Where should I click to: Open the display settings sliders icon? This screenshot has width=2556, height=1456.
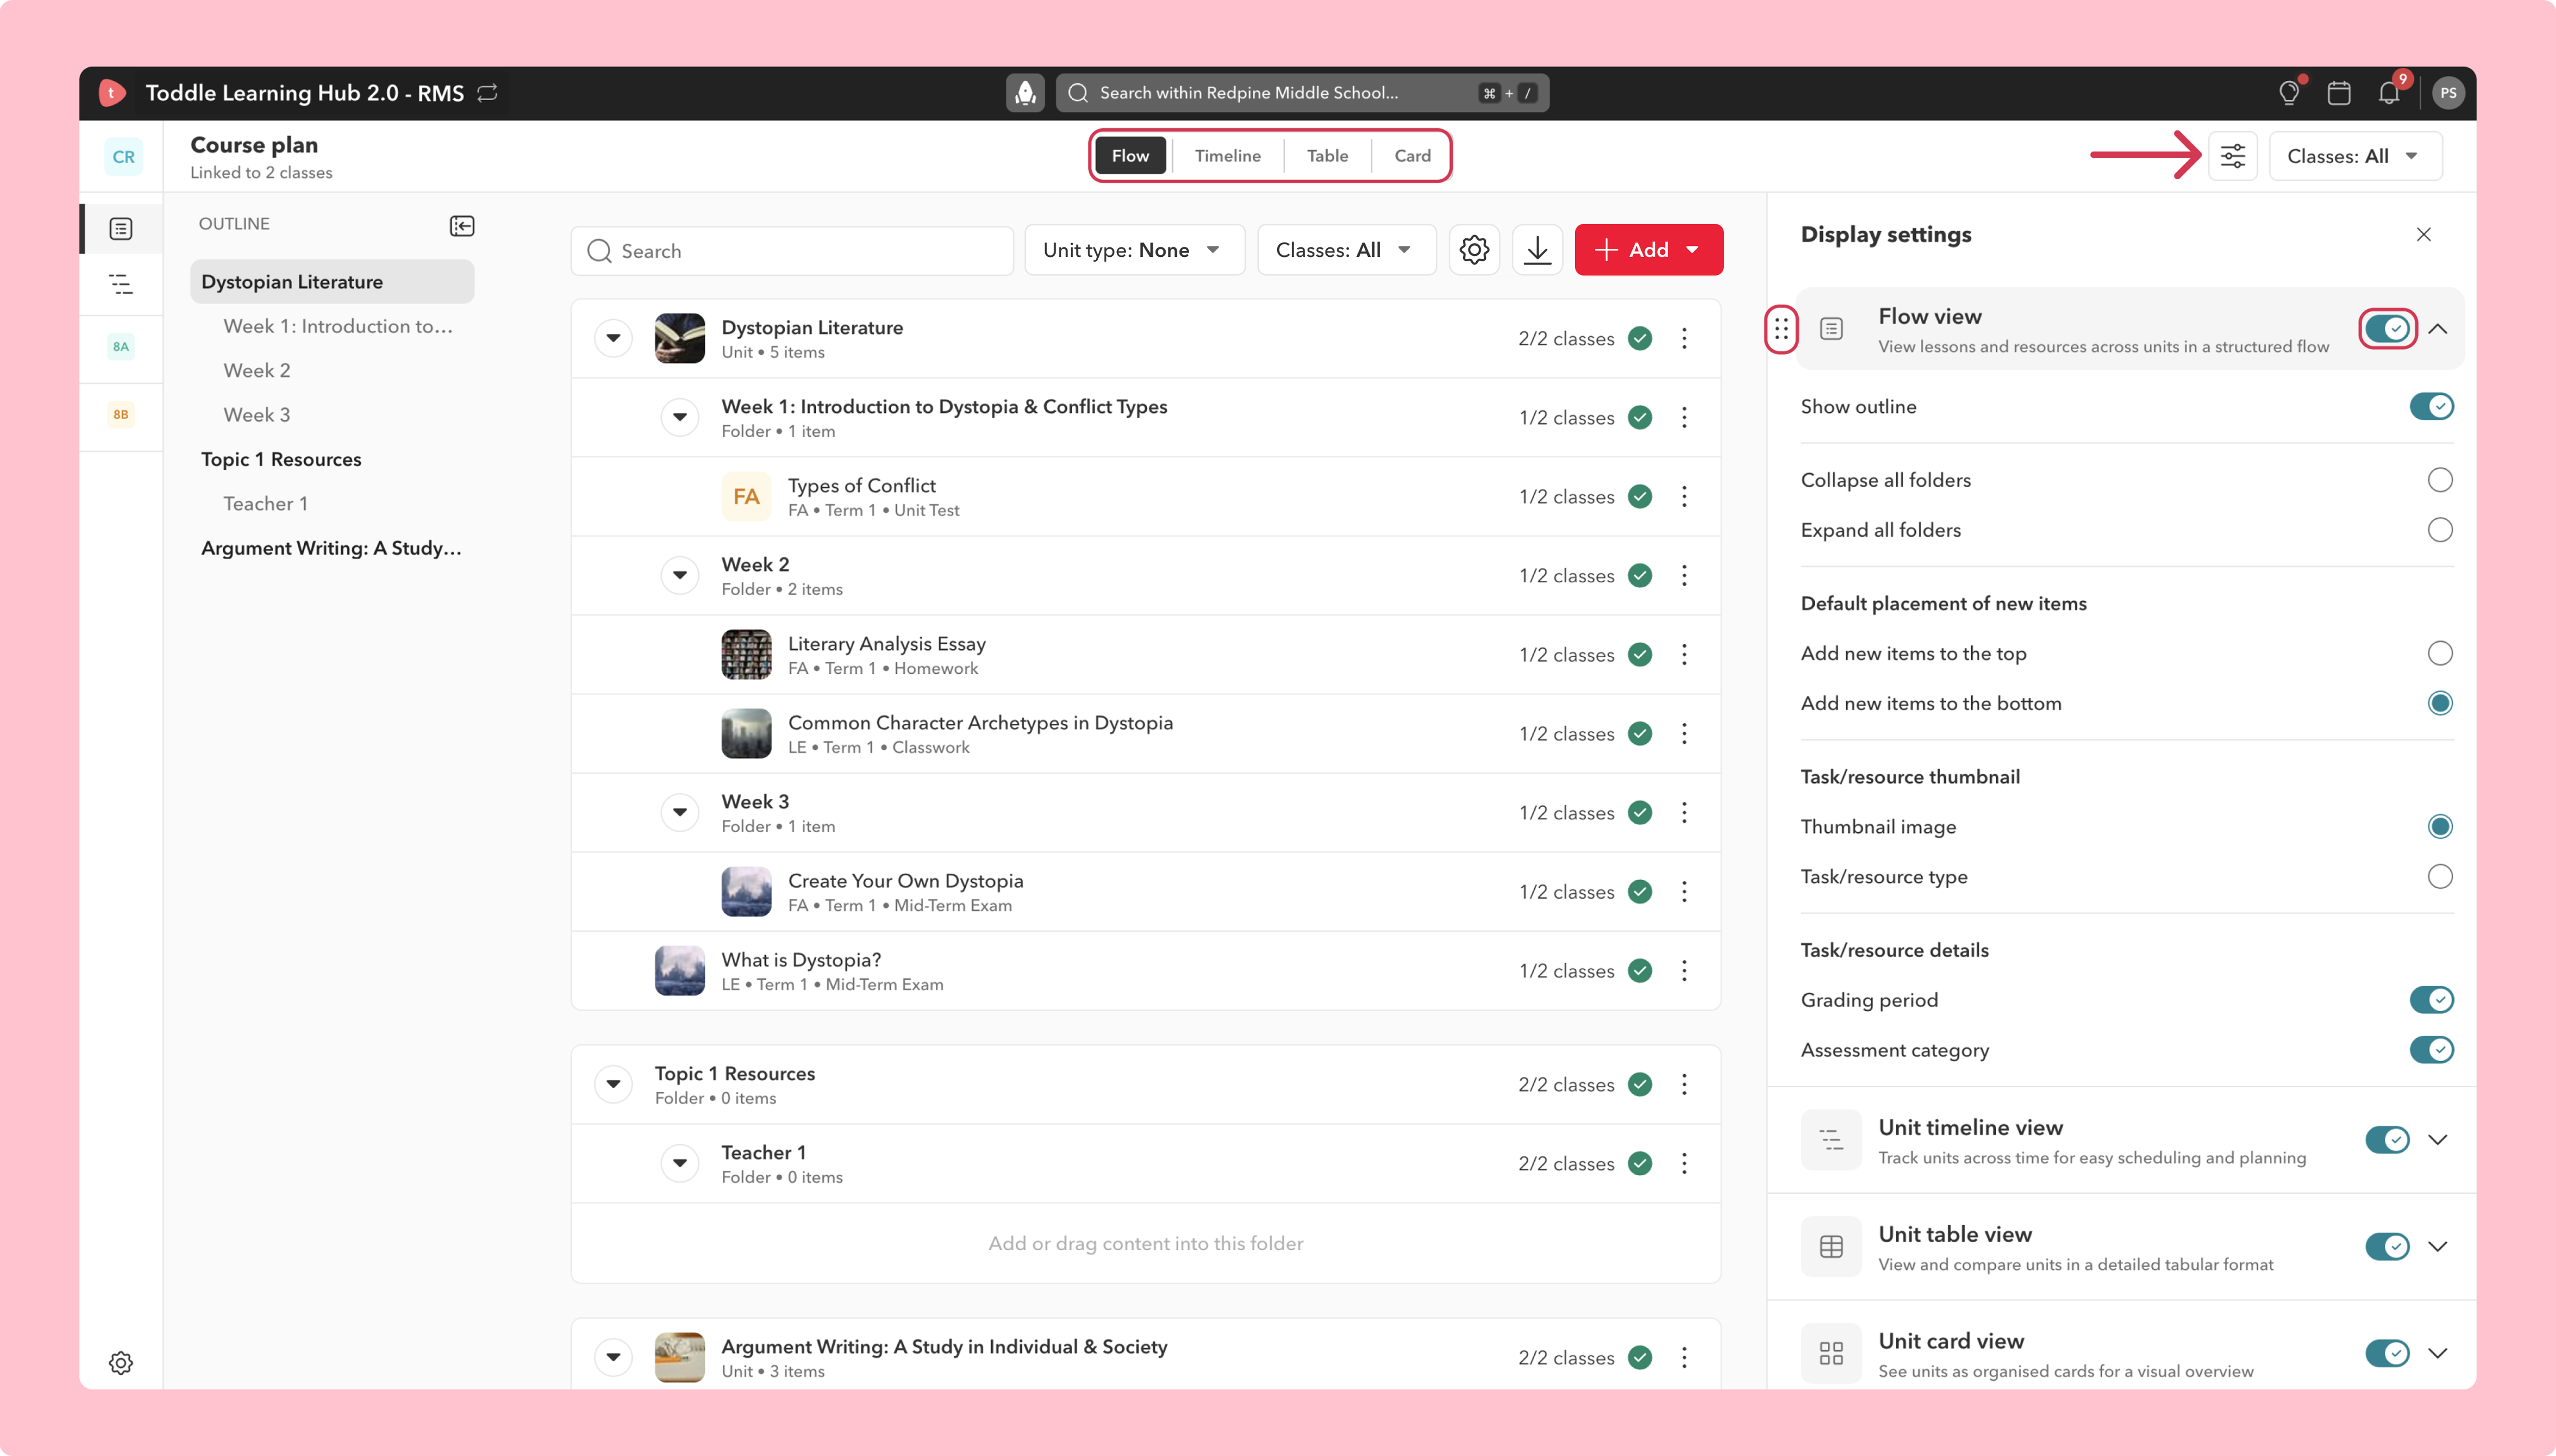(2233, 156)
